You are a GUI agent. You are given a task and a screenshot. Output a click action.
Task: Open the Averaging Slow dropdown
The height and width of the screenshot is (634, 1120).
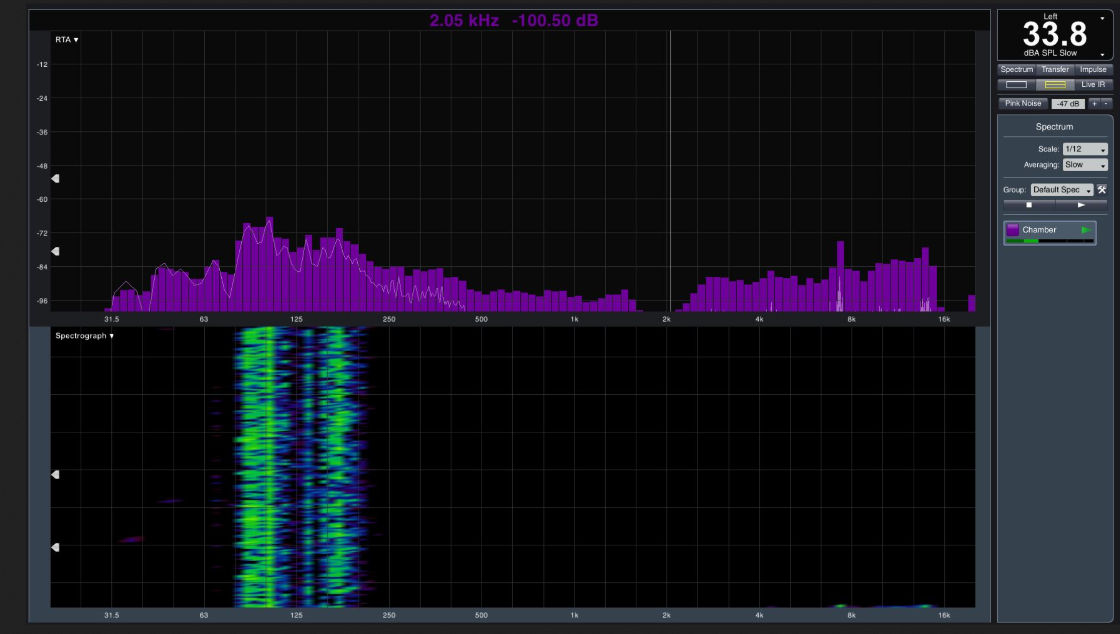(x=1085, y=165)
